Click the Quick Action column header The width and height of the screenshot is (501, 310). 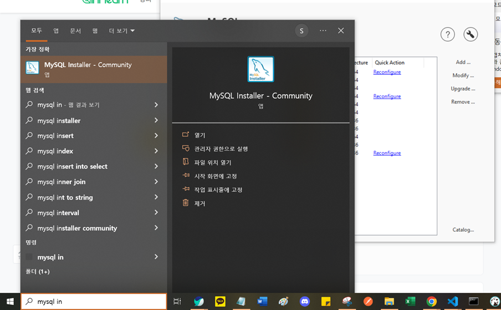point(390,63)
